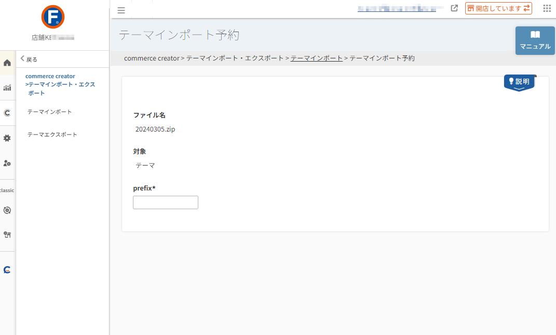Screen dimensions: 556x335
Task: Open the analytics chart icon in sidebar
Action: pos(7,88)
